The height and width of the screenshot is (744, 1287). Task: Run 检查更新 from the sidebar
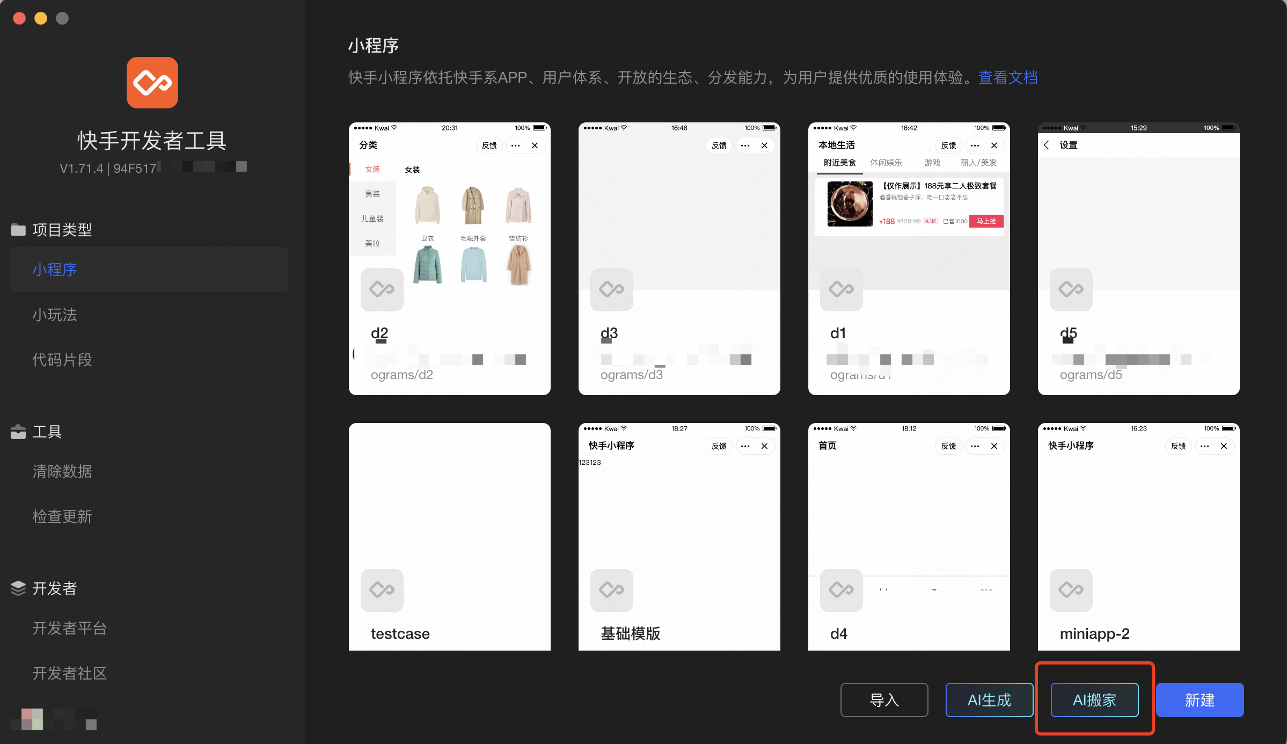62,516
